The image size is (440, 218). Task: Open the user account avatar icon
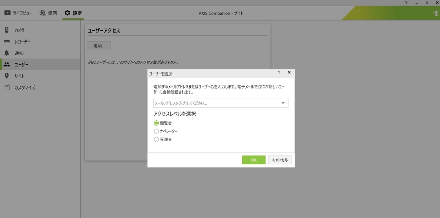(436, 13)
